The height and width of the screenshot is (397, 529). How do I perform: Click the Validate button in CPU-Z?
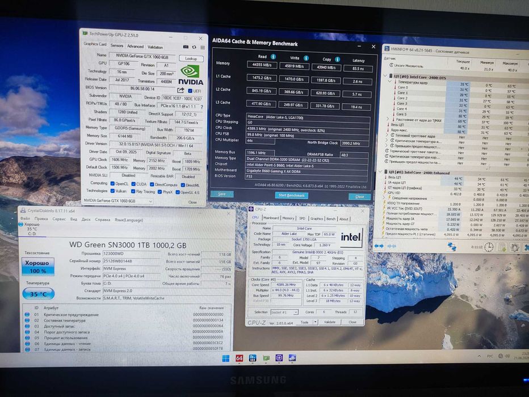[x=330, y=322]
